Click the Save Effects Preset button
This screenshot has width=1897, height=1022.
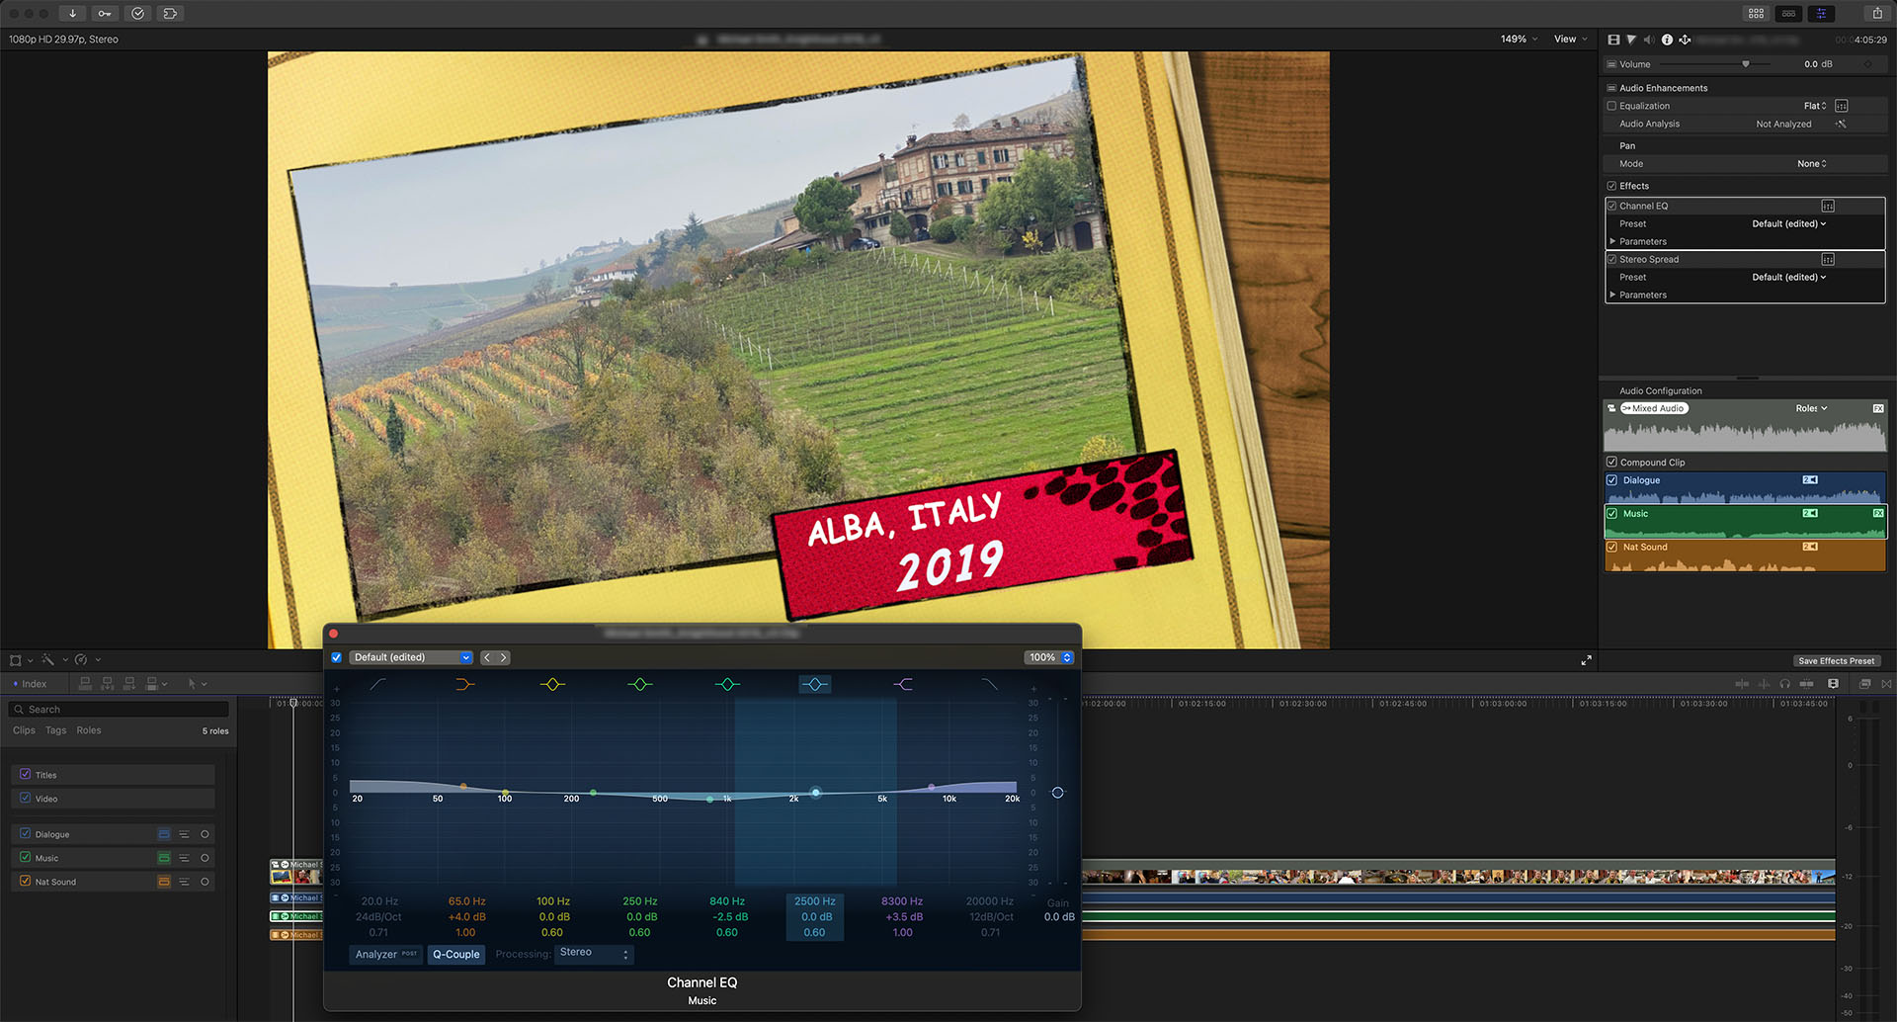tap(1836, 660)
